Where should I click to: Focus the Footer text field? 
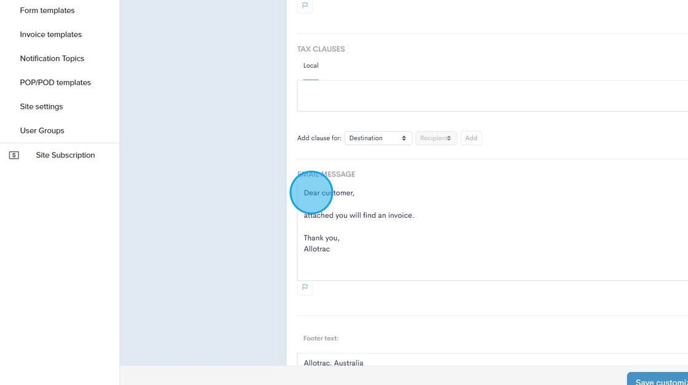(x=491, y=360)
